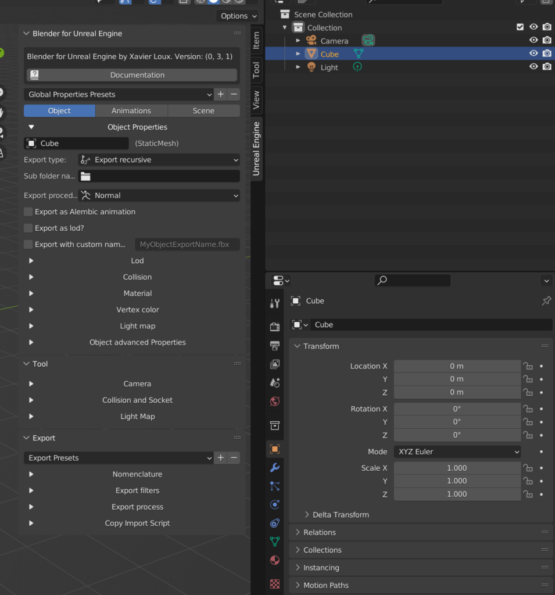
Task: Hide the Cube using its eye icon
Action: click(533, 53)
